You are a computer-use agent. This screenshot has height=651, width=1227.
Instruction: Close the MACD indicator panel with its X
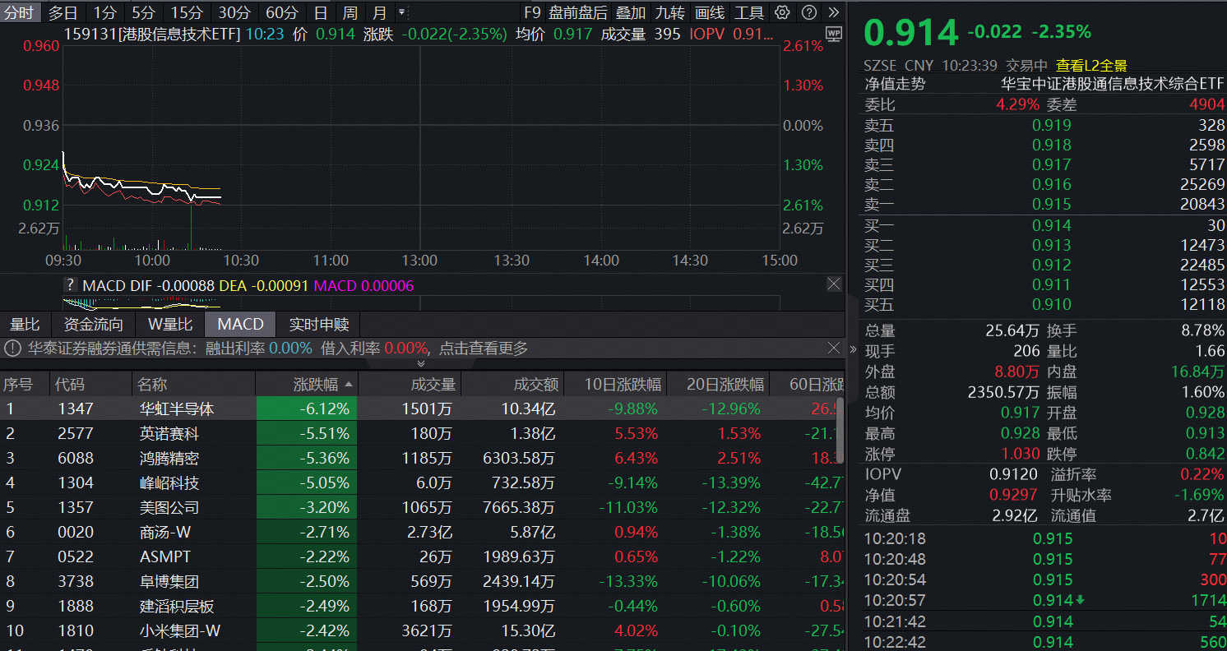834,284
